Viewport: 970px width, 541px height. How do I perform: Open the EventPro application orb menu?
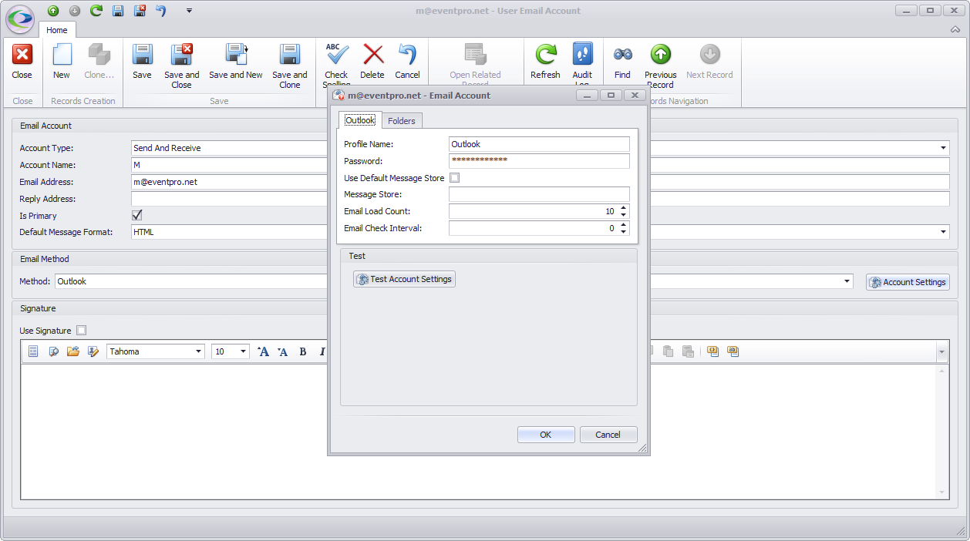[19, 18]
